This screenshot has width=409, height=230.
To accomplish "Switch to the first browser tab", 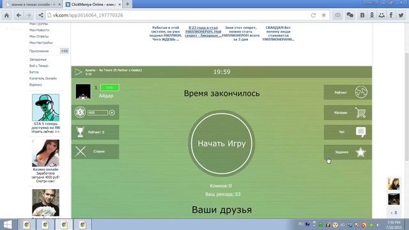I will (32, 4).
